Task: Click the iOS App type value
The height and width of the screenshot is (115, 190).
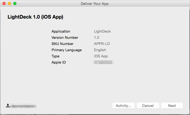Action: (x=101, y=56)
